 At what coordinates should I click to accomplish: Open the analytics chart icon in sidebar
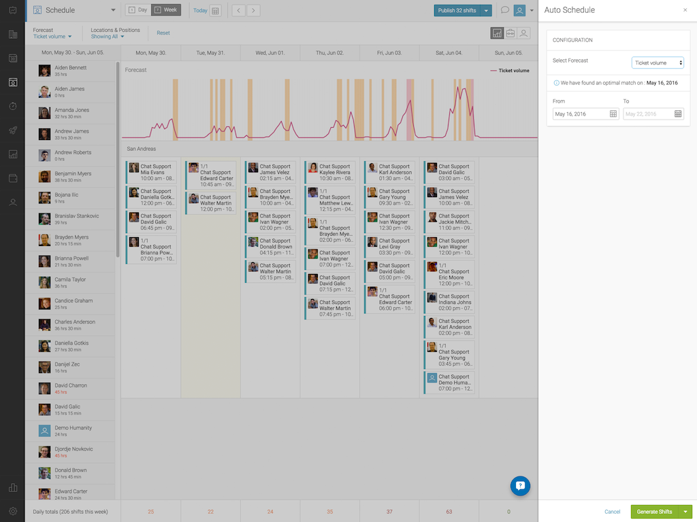[12, 153]
